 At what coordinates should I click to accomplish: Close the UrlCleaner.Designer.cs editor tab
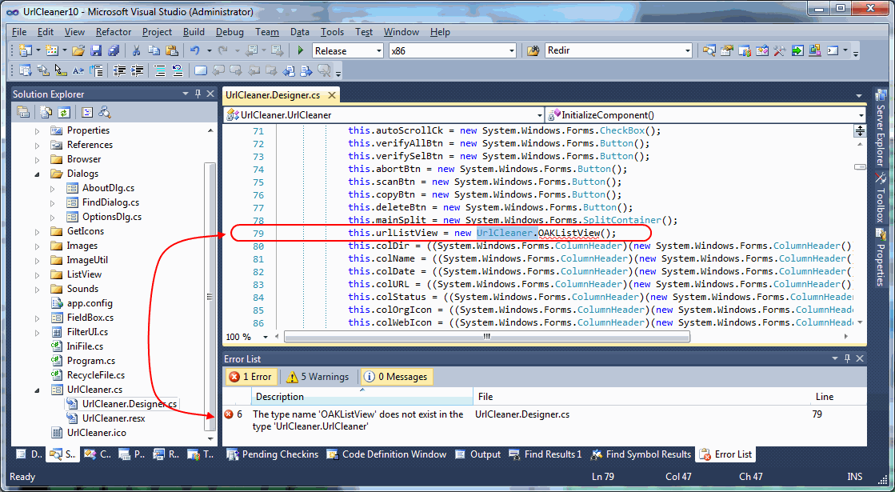coord(332,95)
